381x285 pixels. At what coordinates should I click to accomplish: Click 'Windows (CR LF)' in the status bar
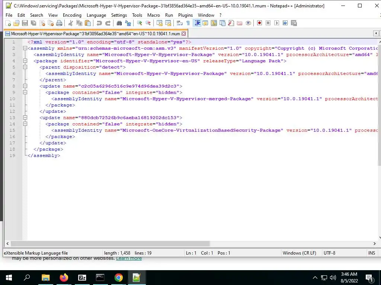click(x=300, y=253)
